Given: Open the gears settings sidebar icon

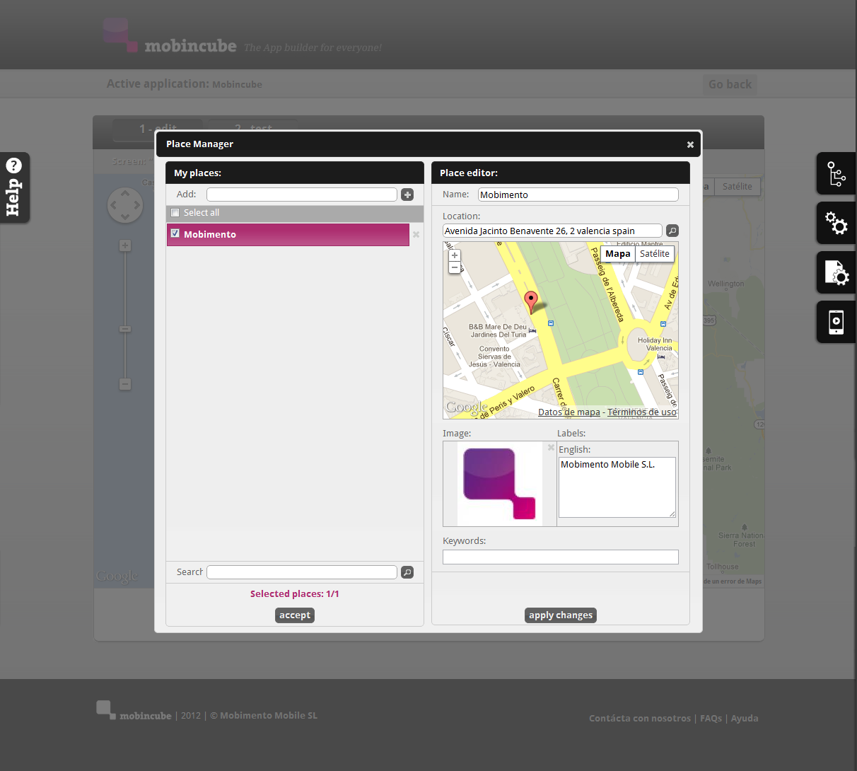Looking at the screenshot, I should (x=836, y=223).
